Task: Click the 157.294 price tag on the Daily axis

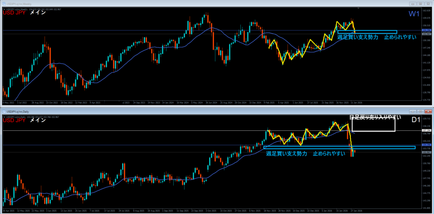Action: tap(426, 131)
